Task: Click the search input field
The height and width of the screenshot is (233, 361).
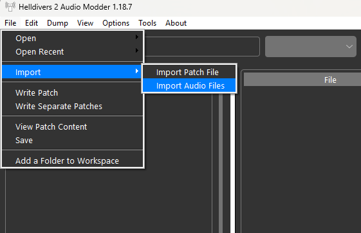Action: pyautogui.click(x=202, y=46)
